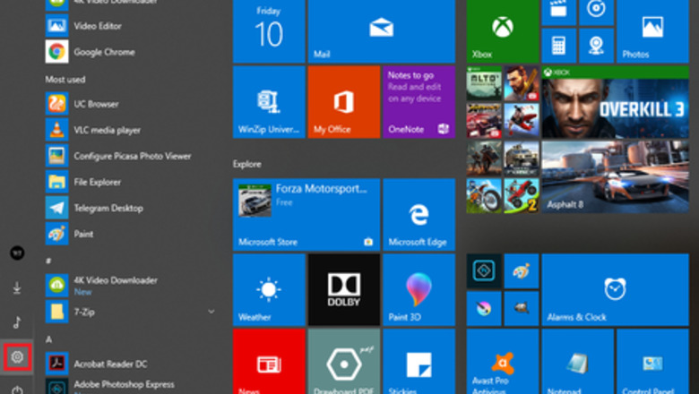Viewport: 699px width, 394px height.
Task: Open the Notepad tile
Action: pyautogui.click(x=577, y=362)
